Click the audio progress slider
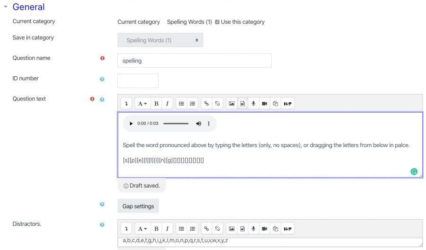The image size is (426, 250). [x=176, y=124]
